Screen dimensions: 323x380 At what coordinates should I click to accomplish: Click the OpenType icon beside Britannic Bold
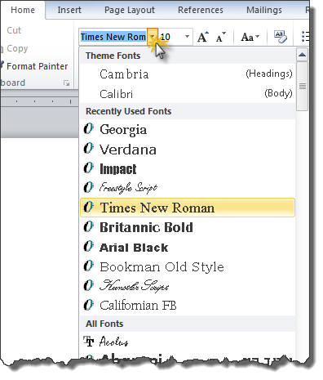click(x=88, y=226)
